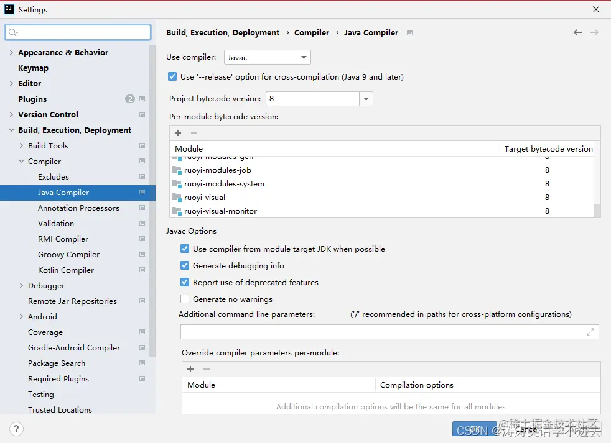Screen dimensions: 611x443
Task: Click project icon next to Version Control
Action: coord(142,114)
